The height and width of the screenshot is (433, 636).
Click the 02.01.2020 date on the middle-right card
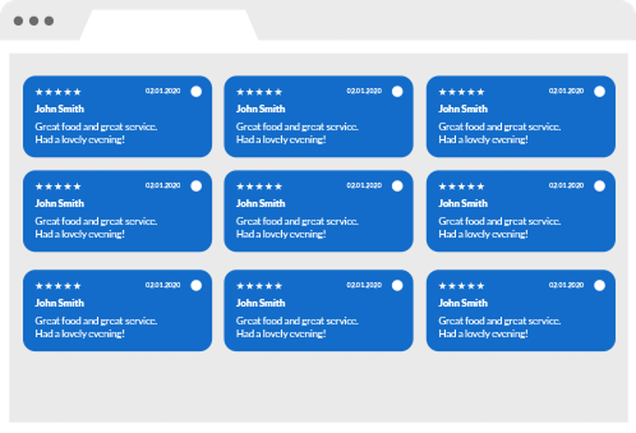pos(566,185)
